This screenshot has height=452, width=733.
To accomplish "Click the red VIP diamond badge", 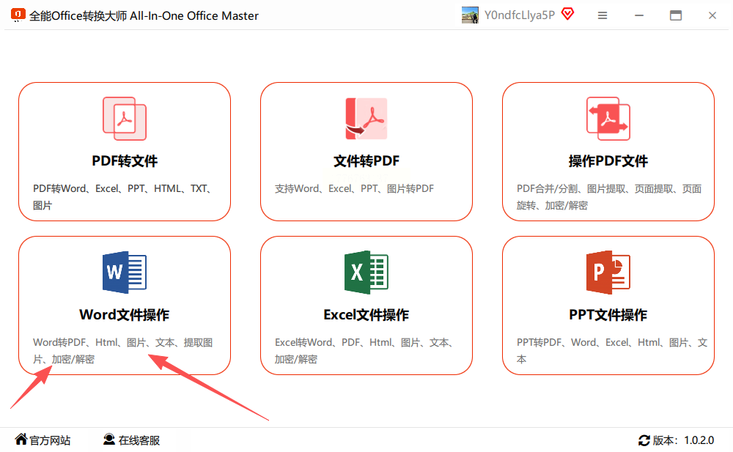I will point(567,14).
